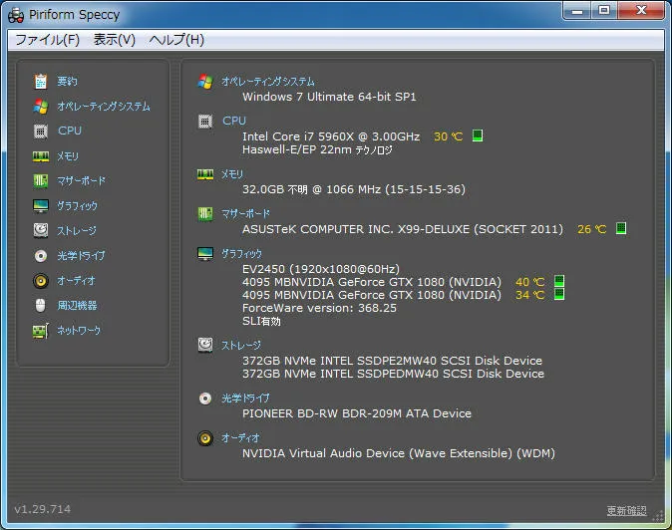Screen dimensions: 672x530
Task: Select オーディオ in the sidebar
Action: click(76, 280)
